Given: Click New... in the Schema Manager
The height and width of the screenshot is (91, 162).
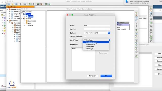Looking at the screenshot, I should click(x=158, y=54).
